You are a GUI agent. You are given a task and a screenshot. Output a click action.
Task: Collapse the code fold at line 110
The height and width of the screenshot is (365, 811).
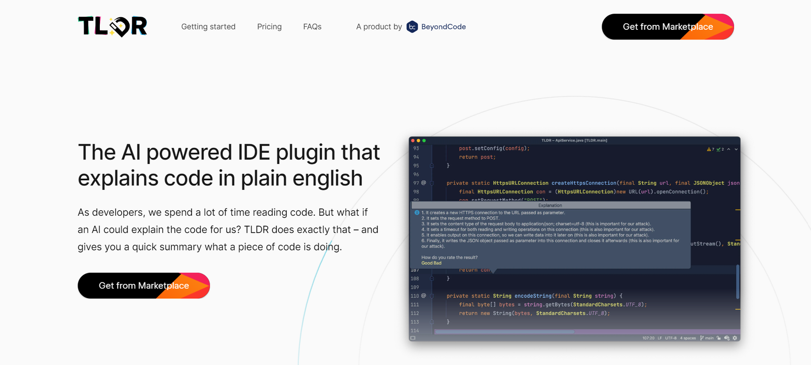[x=432, y=296]
